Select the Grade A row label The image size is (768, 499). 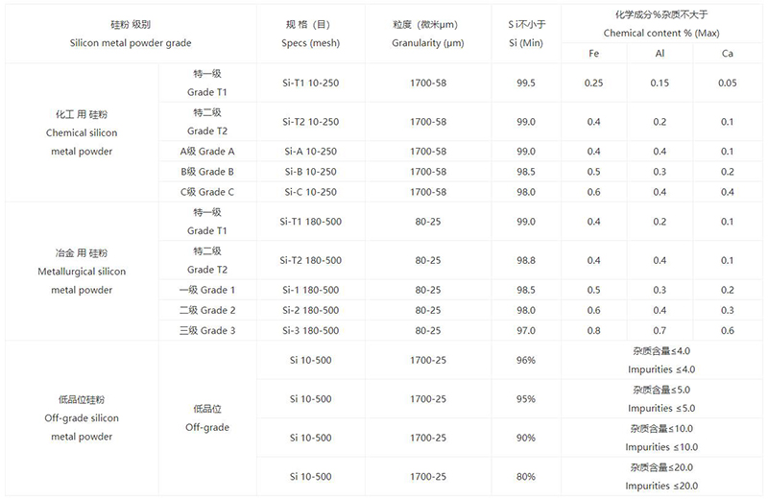[x=207, y=152]
